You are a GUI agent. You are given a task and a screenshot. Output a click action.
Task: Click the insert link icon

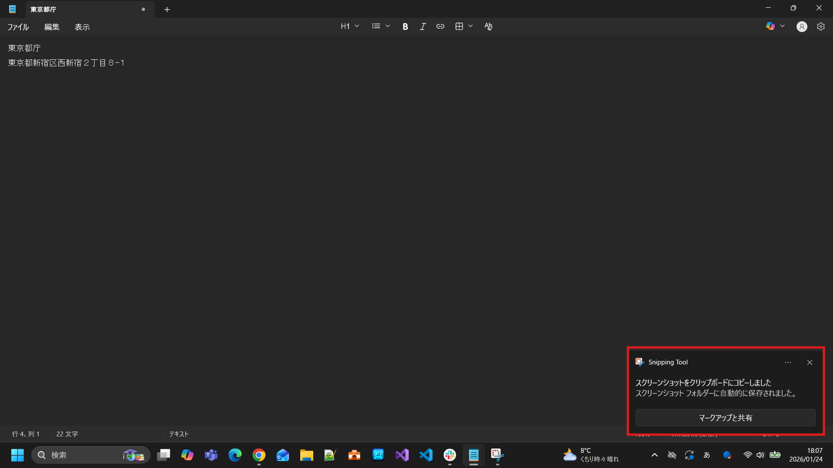440,26
